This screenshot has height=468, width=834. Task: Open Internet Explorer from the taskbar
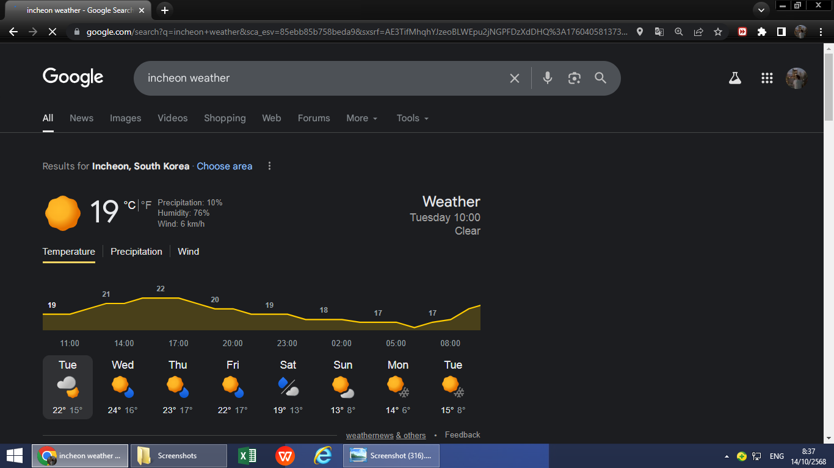point(322,456)
